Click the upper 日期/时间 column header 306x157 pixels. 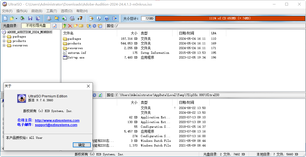[x=193, y=33]
